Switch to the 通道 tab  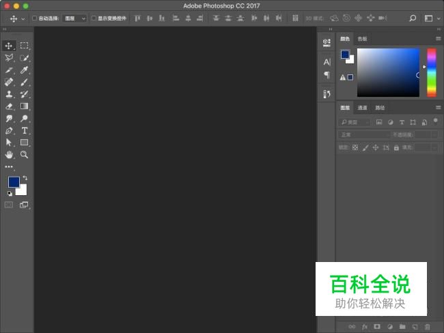click(362, 108)
